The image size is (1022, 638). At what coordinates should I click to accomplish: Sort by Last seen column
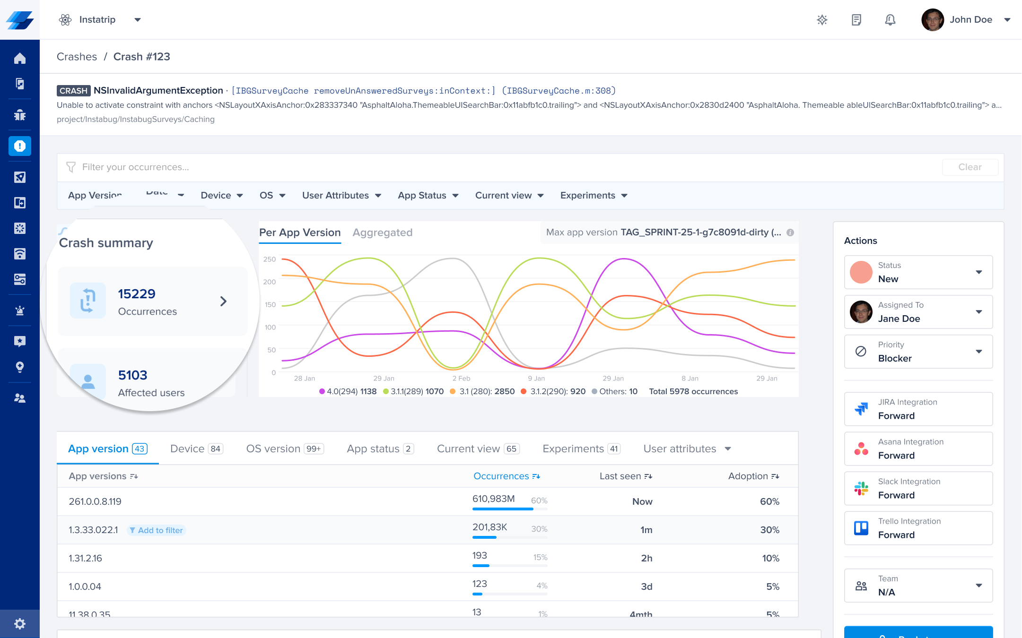626,476
